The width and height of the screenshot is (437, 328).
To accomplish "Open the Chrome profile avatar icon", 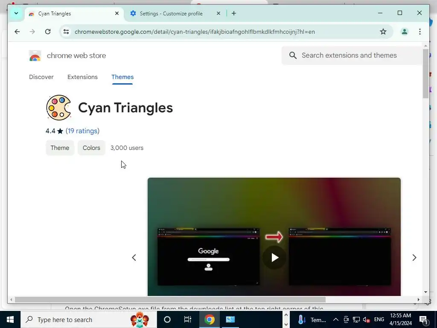I will pyautogui.click(x=405, y=32).
